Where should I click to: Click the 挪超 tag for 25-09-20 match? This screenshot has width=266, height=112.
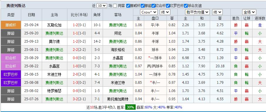[x=11, y=33]
